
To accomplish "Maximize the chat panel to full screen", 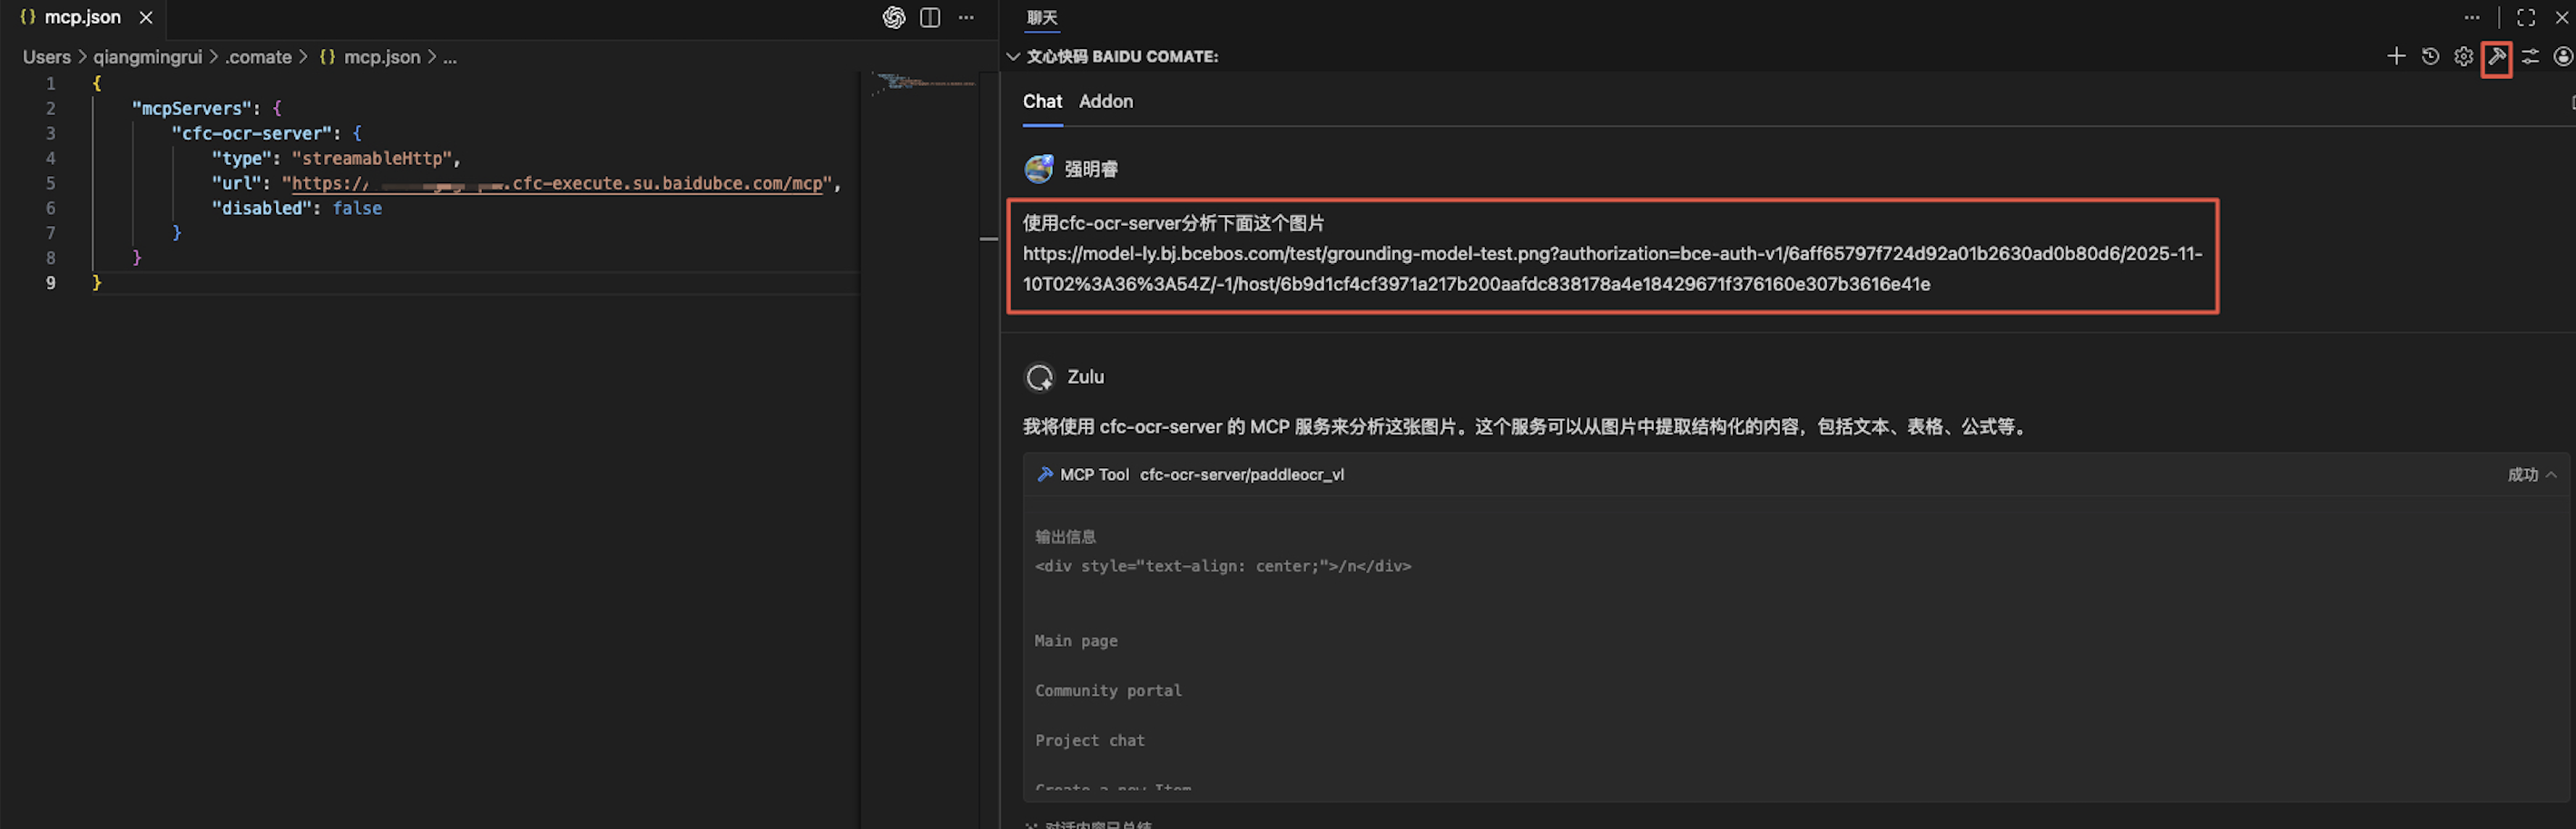I will point(2525,18).
